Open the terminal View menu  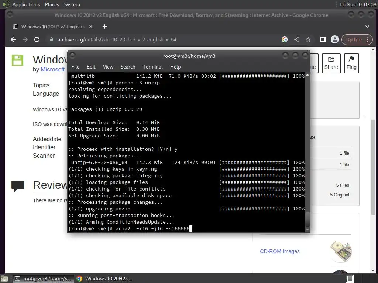pyautogui.click(x=108, y=67)
